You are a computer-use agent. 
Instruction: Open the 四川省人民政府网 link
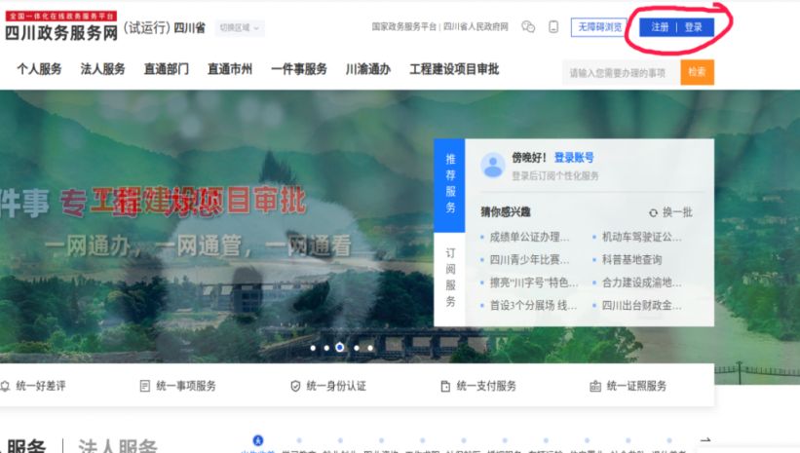476,26
